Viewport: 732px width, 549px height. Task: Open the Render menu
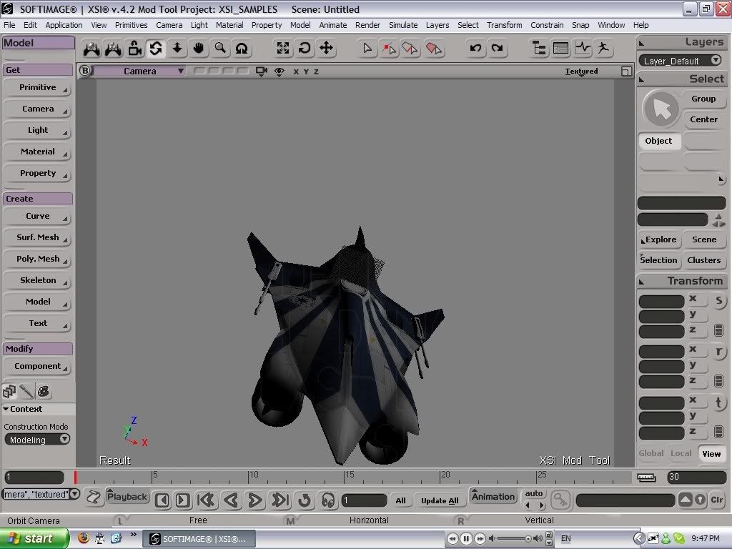pos(367,25)
